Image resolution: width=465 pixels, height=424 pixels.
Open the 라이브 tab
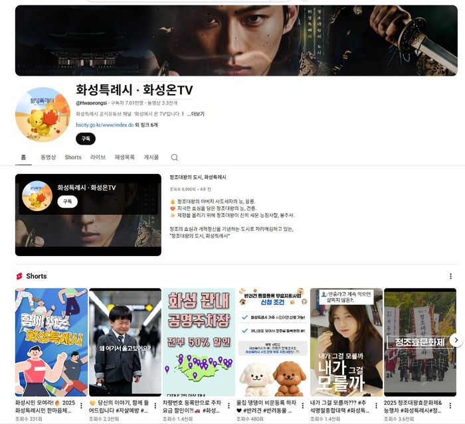[x=98, y=157]
